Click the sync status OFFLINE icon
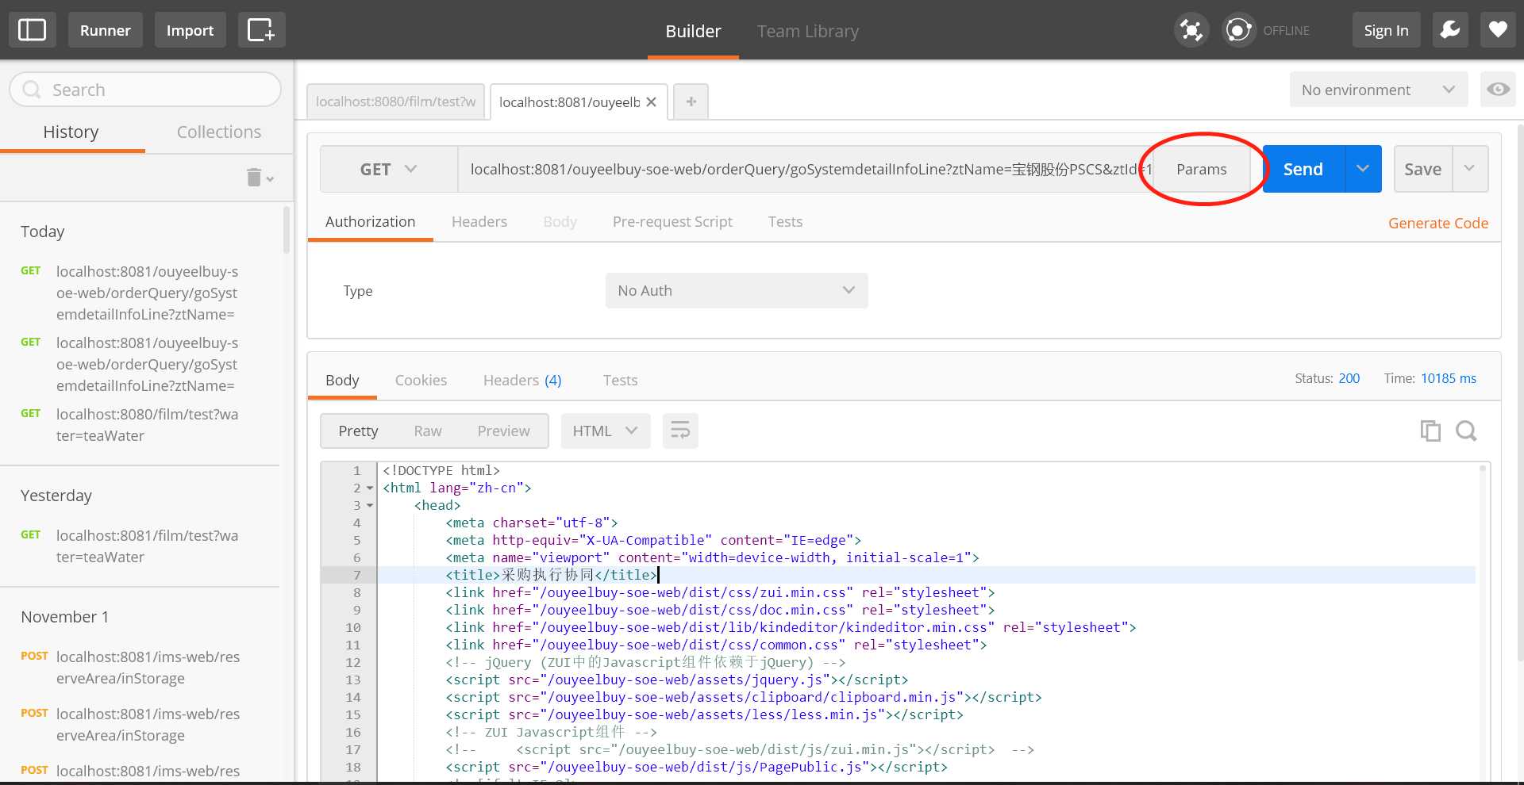 [x=1238, y=30]
